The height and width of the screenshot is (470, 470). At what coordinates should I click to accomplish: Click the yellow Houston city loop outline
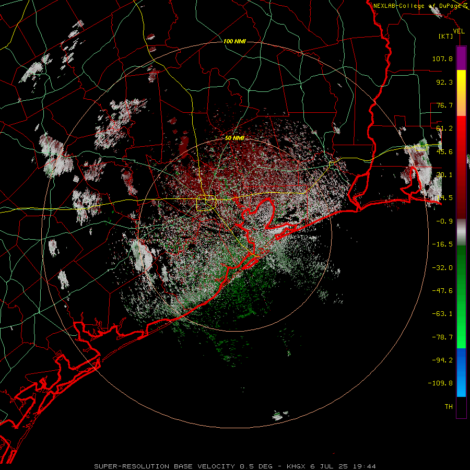(x=206, y=203)
